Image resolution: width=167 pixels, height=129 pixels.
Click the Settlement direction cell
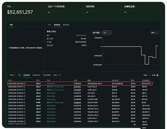coord(51,83)
